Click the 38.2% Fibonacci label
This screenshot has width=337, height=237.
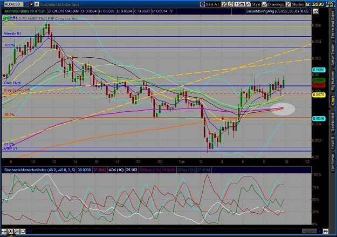10,115
